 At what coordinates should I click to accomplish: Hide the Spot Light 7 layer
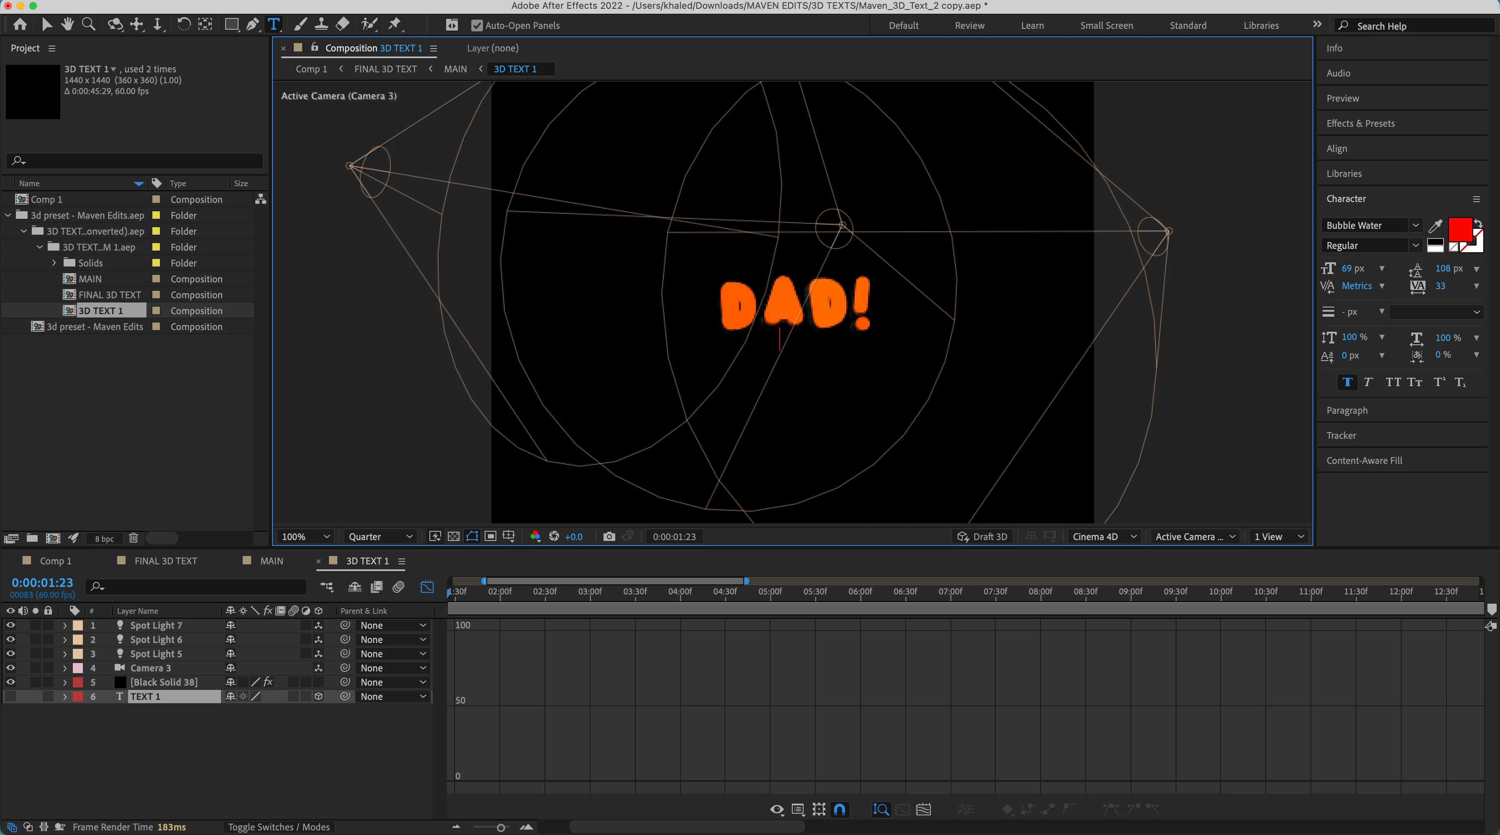click(x=10, y=625)
